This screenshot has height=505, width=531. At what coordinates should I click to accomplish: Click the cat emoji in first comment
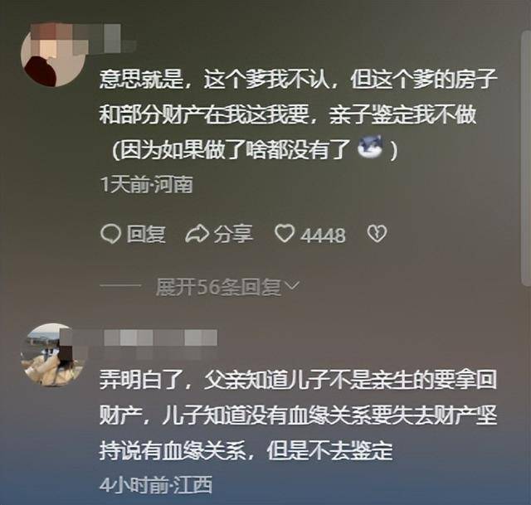pos(371,147)
